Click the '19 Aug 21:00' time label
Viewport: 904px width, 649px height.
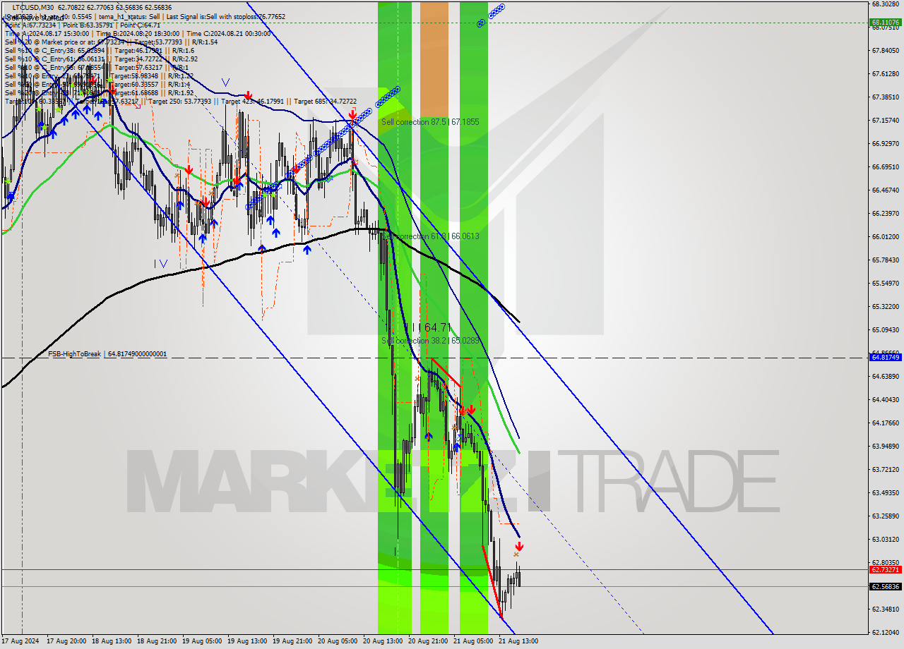click(x=292, y=641)
